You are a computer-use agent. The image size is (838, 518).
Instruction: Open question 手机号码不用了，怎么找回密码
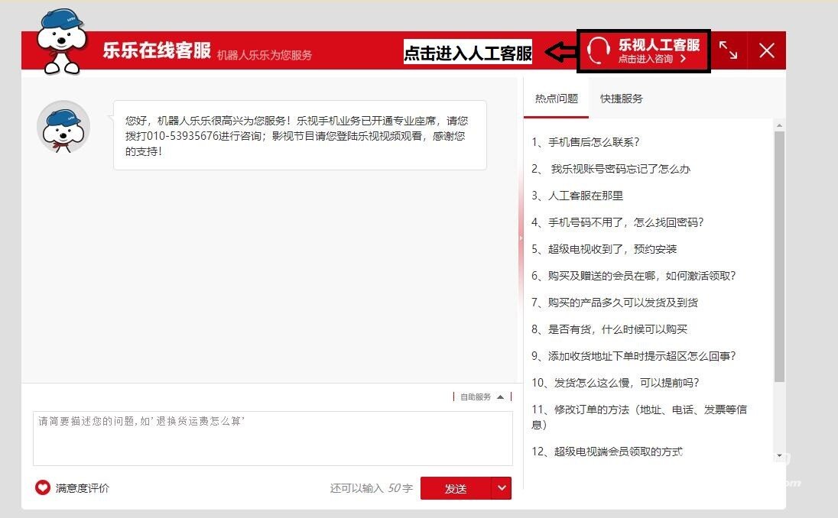pos(617,222)
